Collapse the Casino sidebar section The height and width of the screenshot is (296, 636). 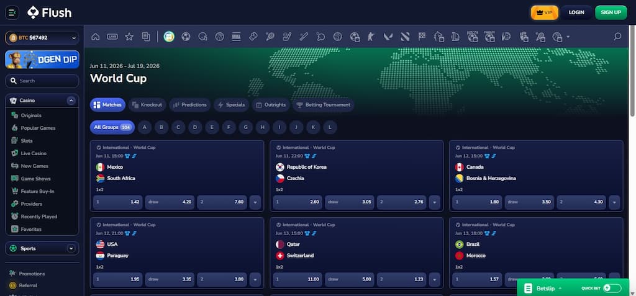71,101
